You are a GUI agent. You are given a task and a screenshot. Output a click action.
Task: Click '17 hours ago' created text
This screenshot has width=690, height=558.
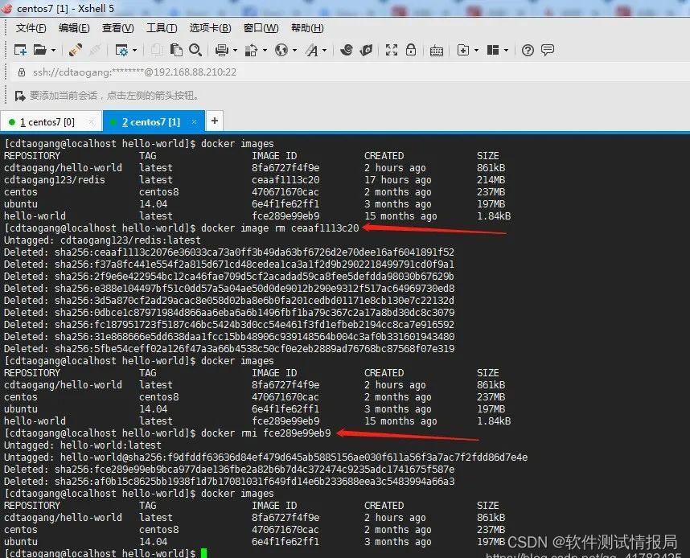398,180
